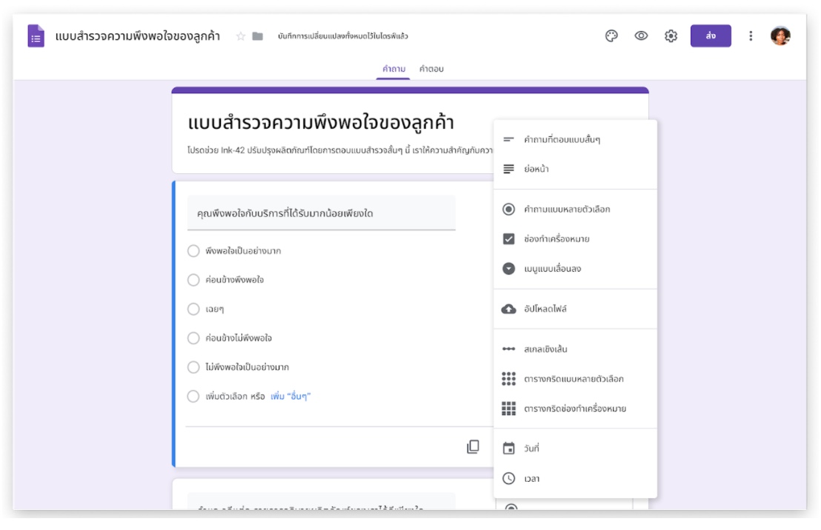The height and width of the screenshot is (530, 821).
Task: Click the เพิ่มตัวเลือก add option radio
Action: tap(193, 396)
